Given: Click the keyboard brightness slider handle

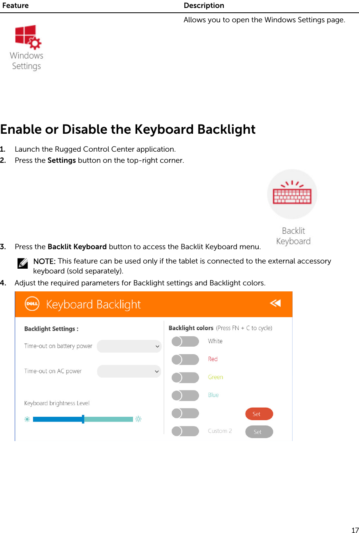Looking at the screenshot, I should click(x=83, y=419).
